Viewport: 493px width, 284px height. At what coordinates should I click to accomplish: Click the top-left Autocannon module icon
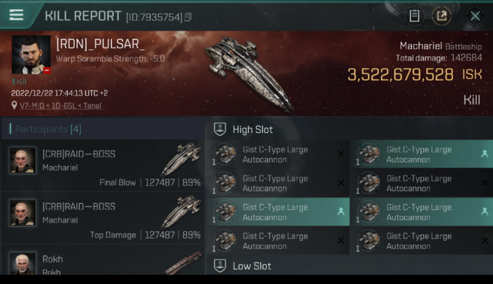[x=225, y=154]
